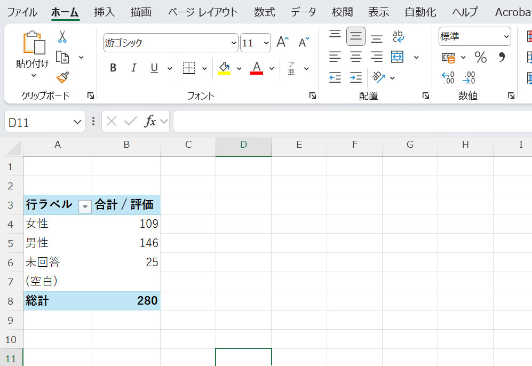532x366 pixels.
Task: Click the Wrap Text icon
Action: tap(398, 36)
